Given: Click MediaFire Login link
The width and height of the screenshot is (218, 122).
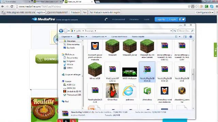Looking at the screenshot, I should pos(173,19).
